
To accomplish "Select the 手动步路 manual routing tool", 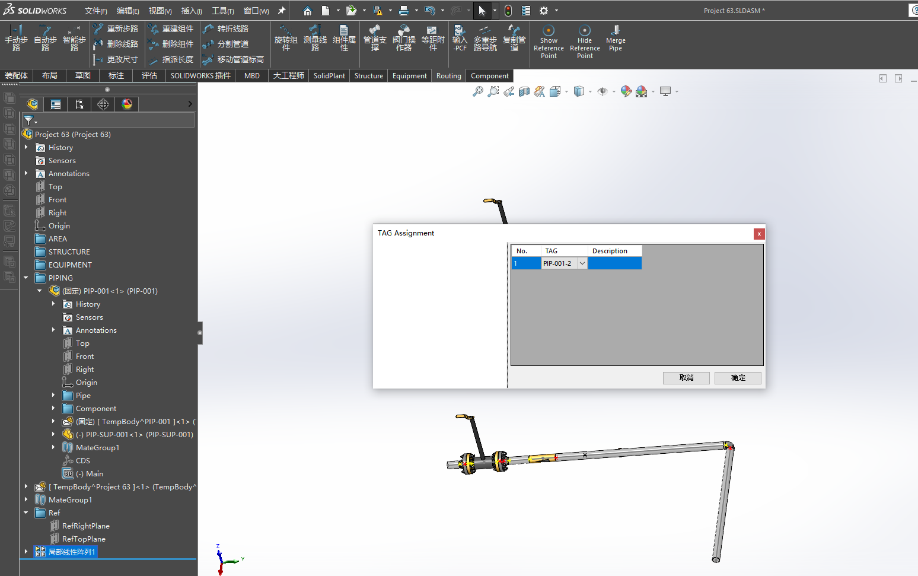I will [x=16, y=39].
